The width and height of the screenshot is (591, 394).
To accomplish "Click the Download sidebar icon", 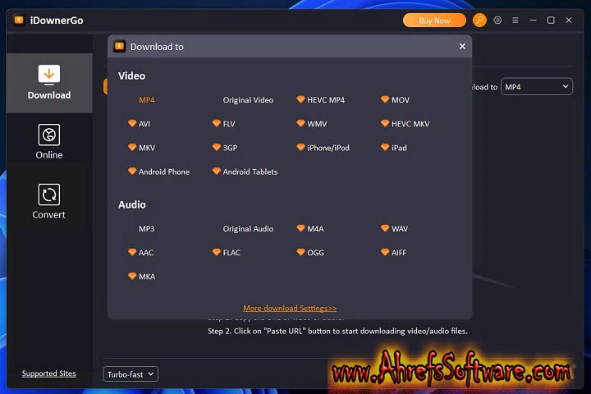I will pos(49,76).
